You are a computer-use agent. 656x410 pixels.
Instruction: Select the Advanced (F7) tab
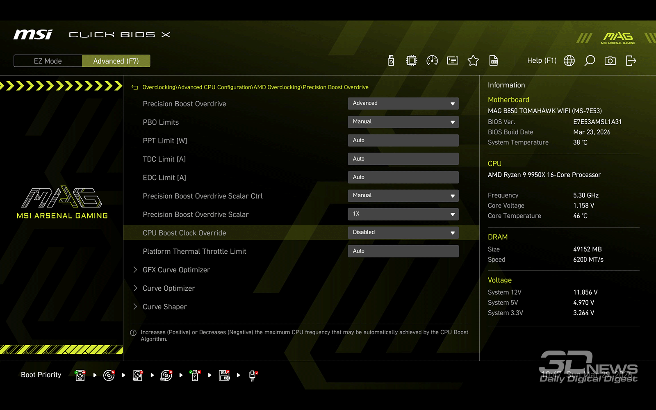pos(116,61)
